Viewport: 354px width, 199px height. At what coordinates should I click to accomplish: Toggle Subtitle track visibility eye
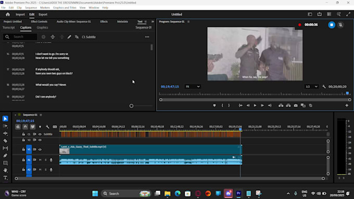40,135
